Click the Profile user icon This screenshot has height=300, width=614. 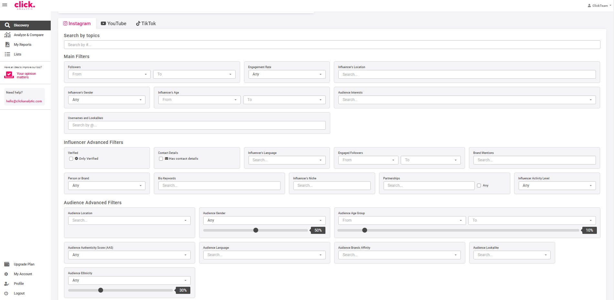coord(6,284)
